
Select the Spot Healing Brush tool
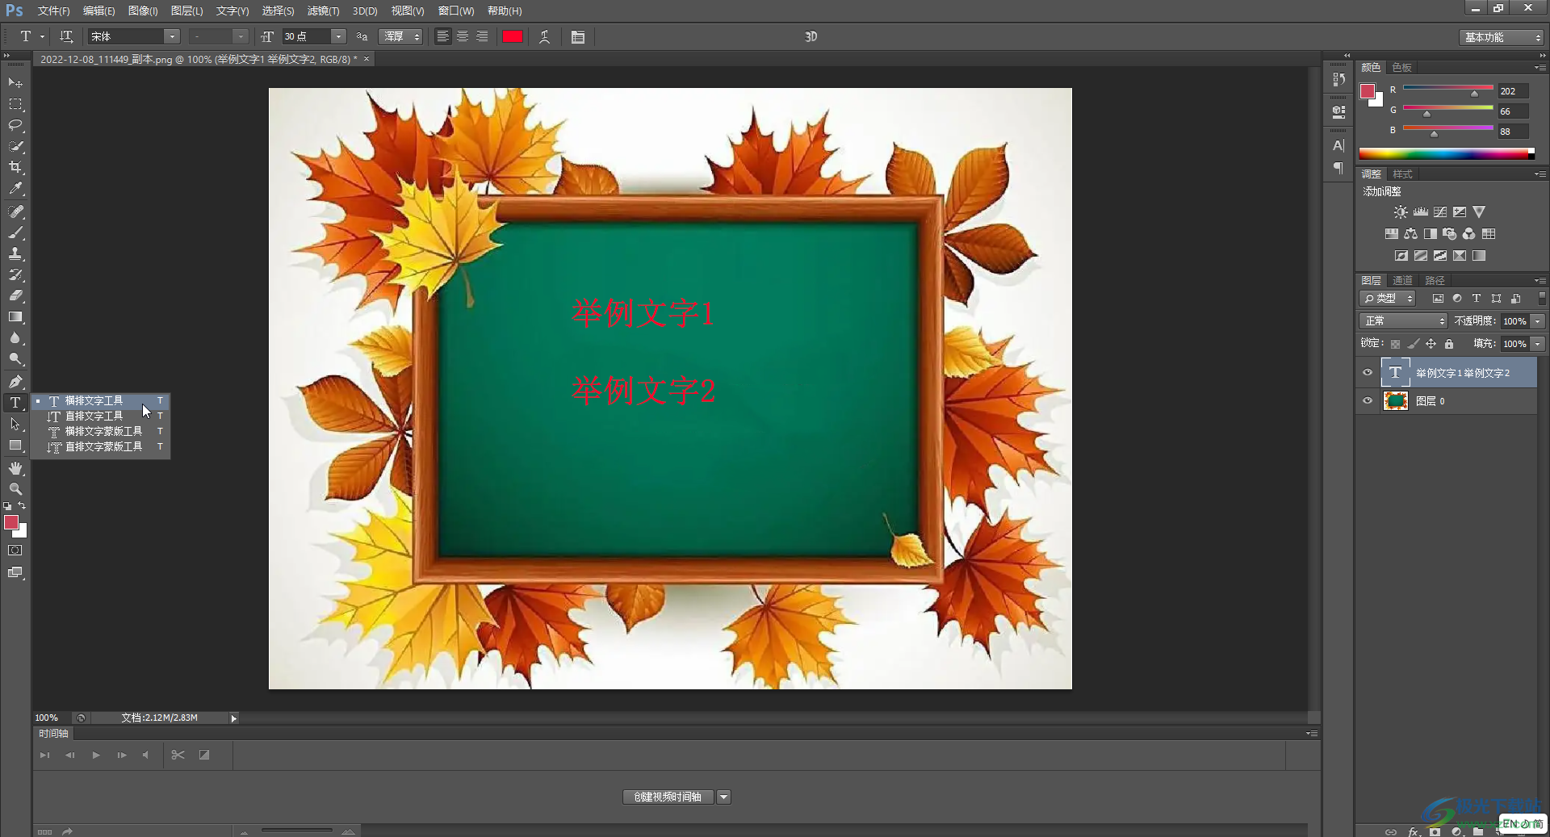(x=15, y=211)
